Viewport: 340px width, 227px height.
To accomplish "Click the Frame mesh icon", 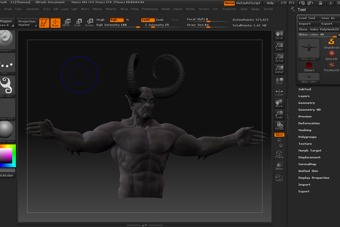I will click(279, 155).
